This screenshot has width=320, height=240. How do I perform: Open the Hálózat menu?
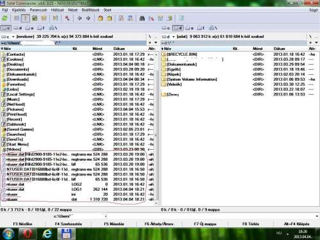coord(57,10)
